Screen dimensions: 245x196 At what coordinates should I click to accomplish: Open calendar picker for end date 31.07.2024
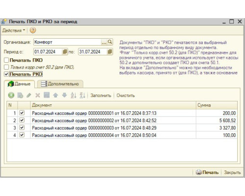click(x=110, y=52)
